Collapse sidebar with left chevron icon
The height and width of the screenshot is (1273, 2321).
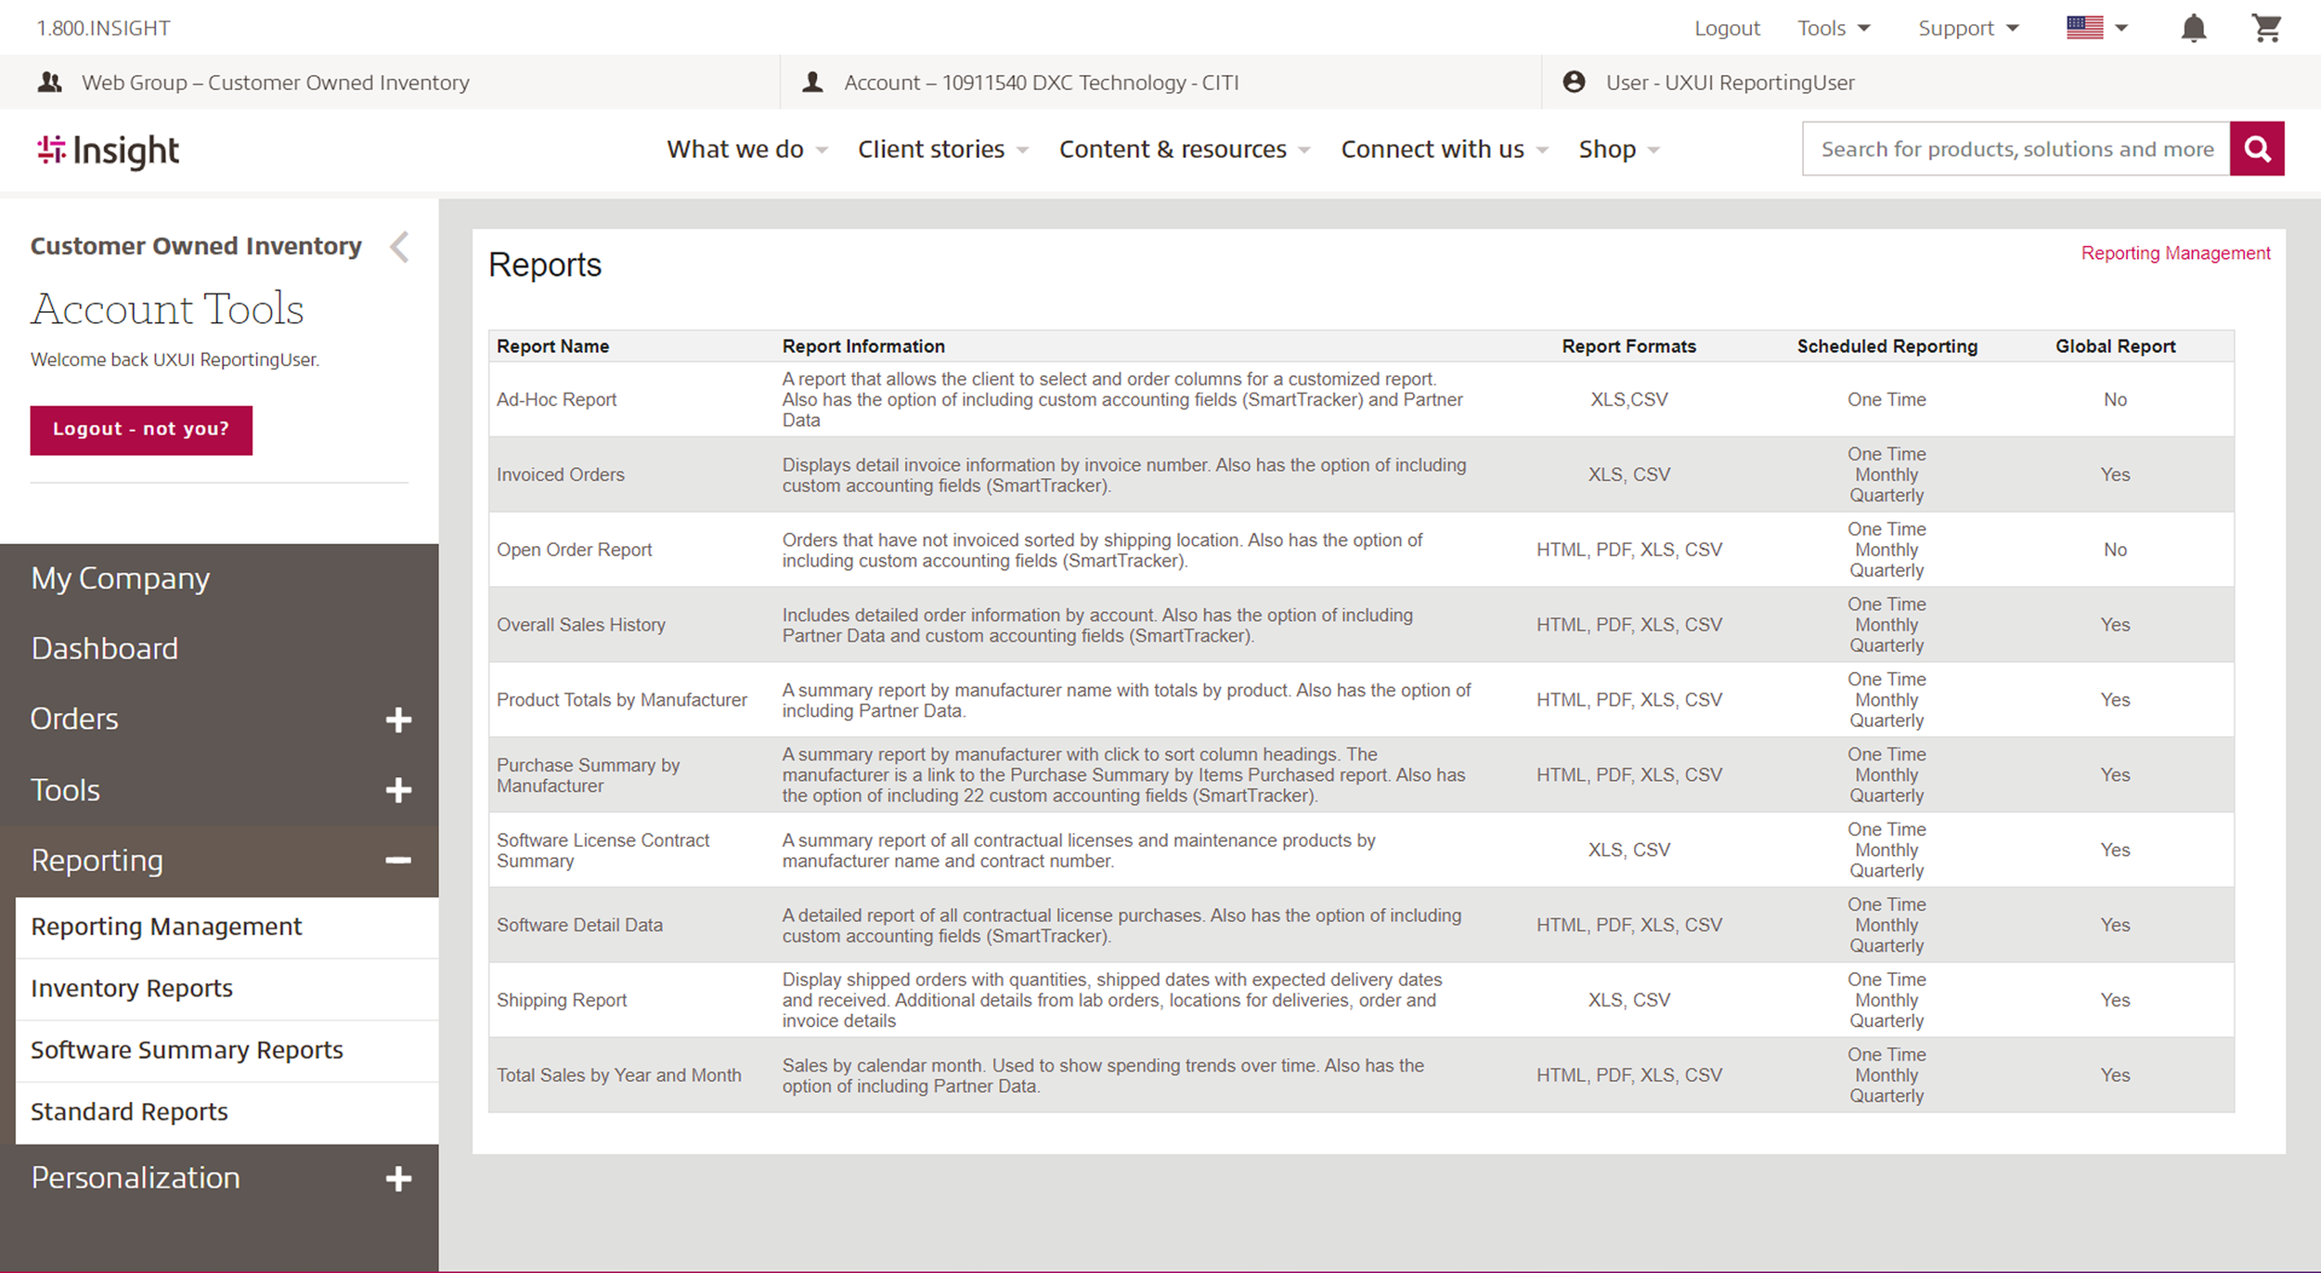point(400,247)
